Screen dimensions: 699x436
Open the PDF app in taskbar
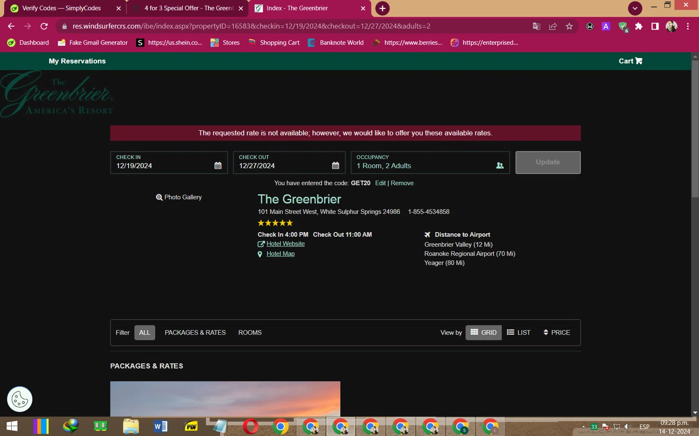[191, 426]
